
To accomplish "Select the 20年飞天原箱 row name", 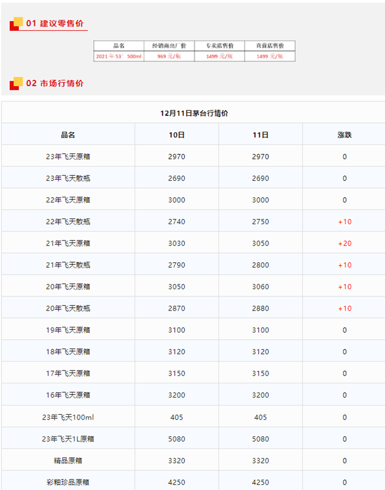I will (68, 287).
